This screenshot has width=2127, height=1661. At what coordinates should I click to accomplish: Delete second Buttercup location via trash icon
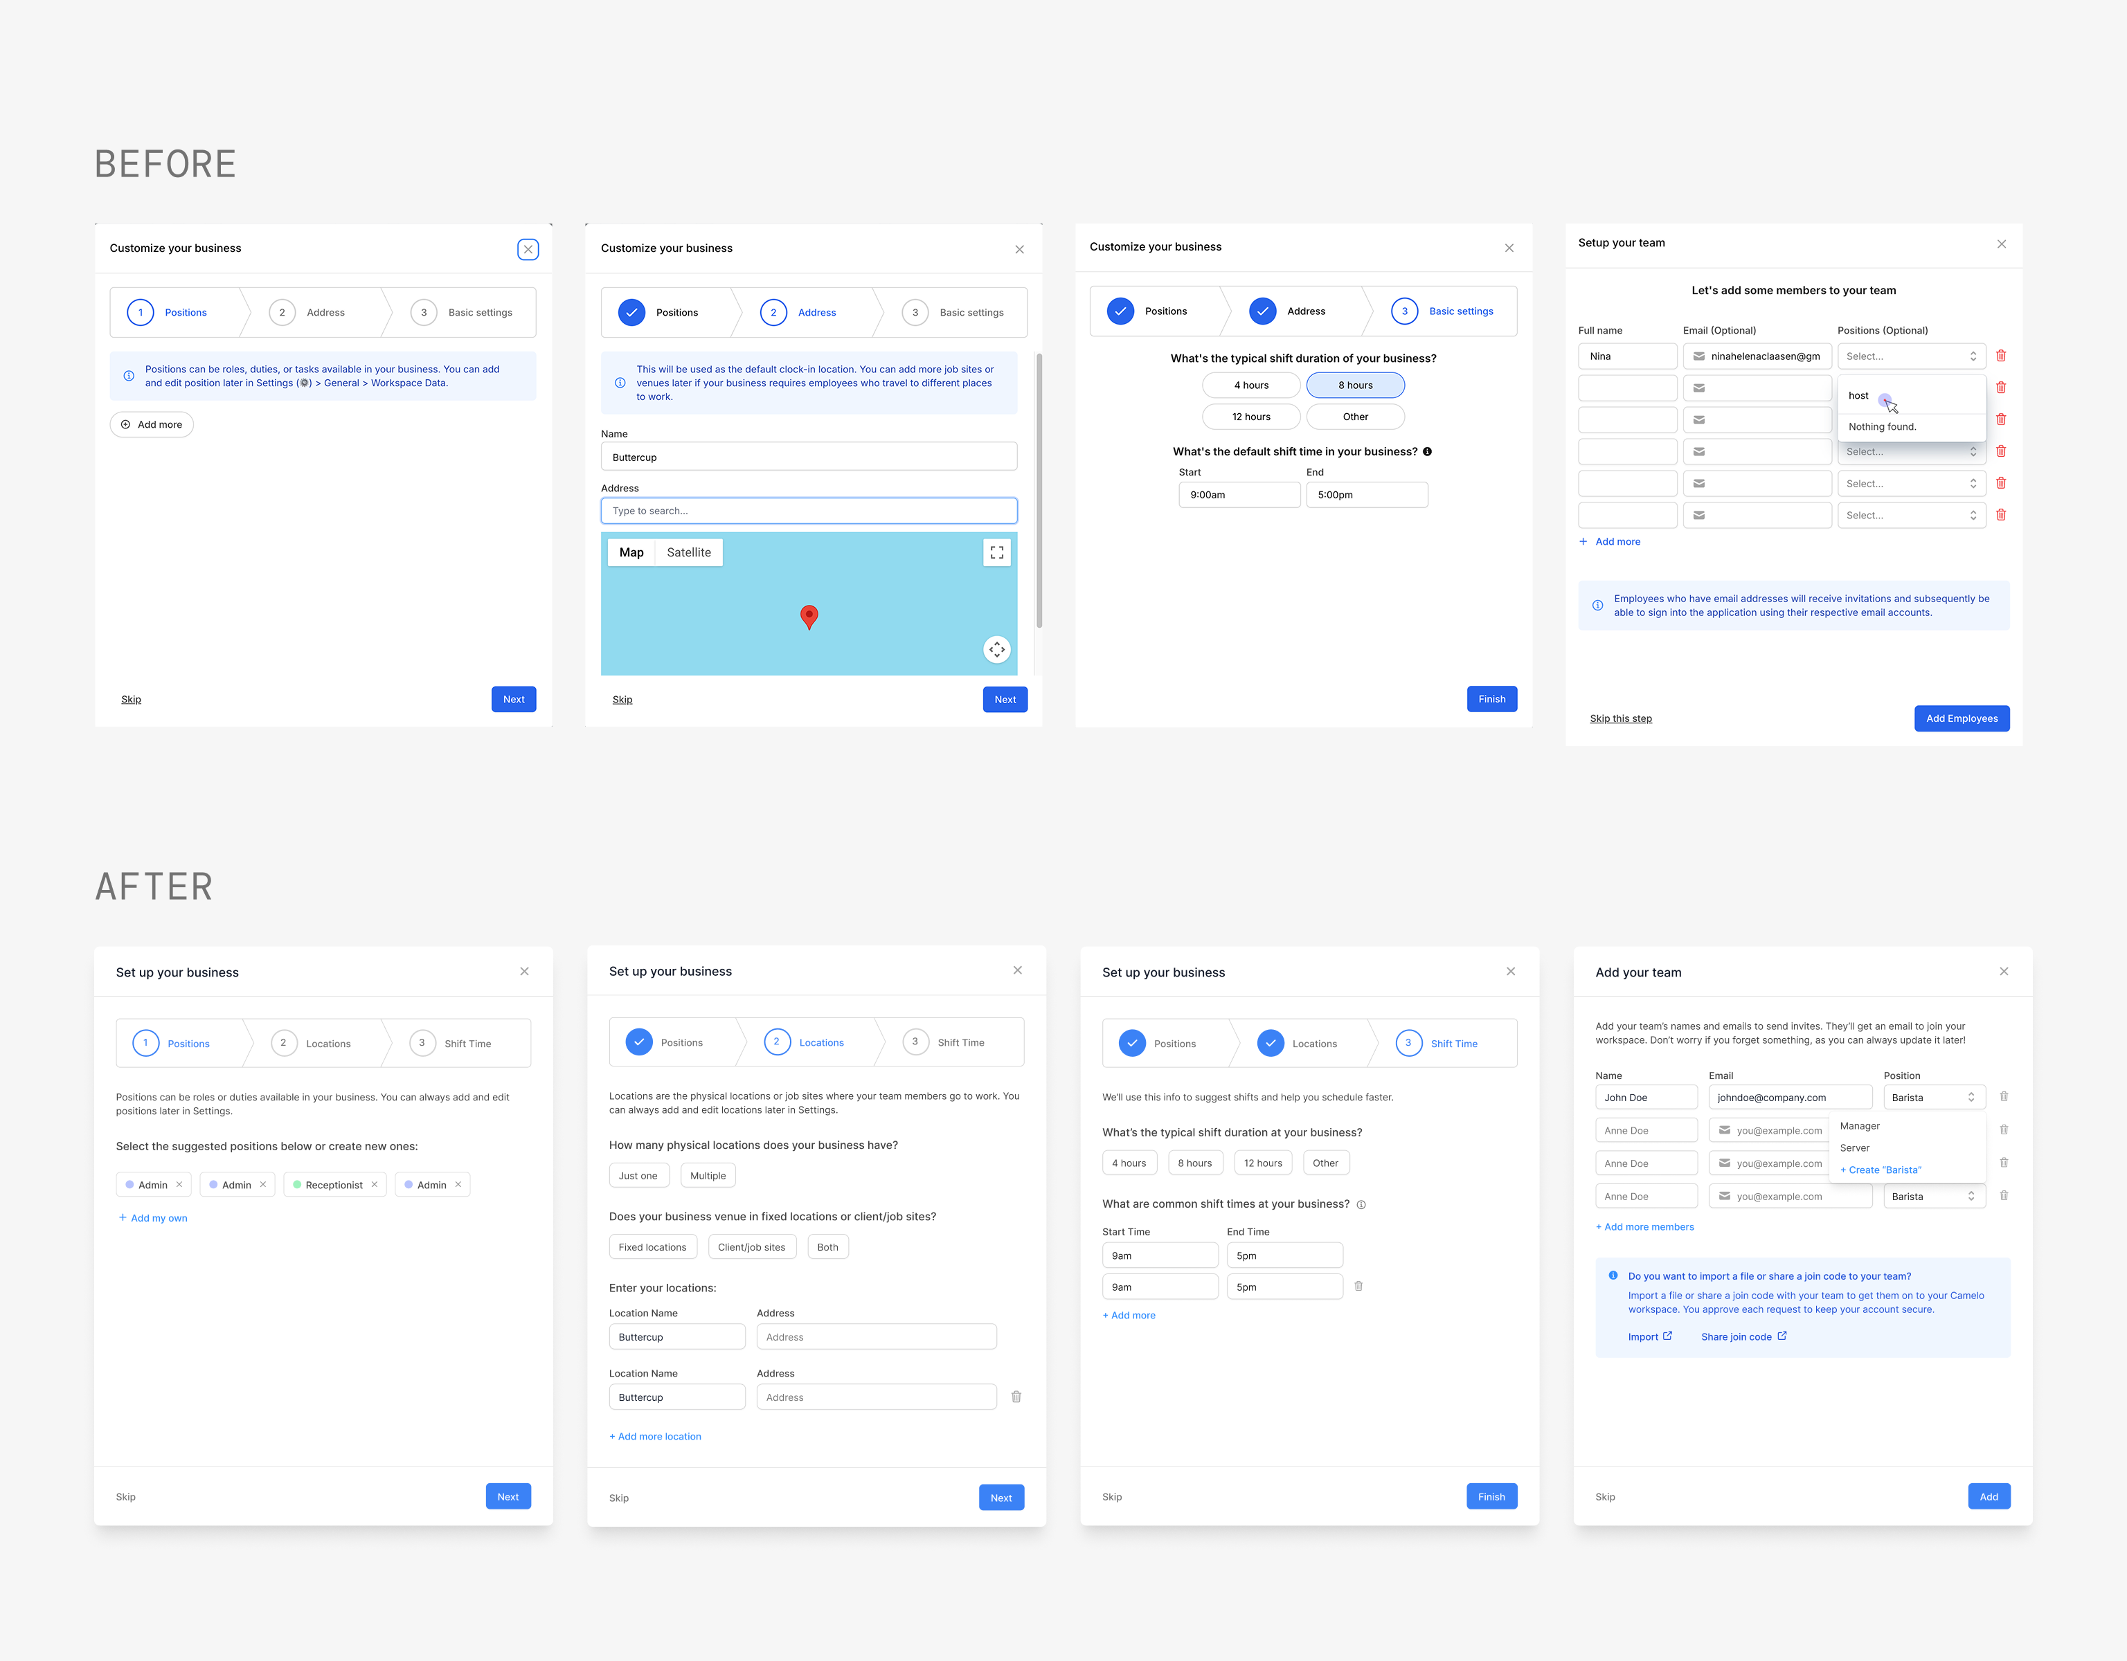1016,1396
